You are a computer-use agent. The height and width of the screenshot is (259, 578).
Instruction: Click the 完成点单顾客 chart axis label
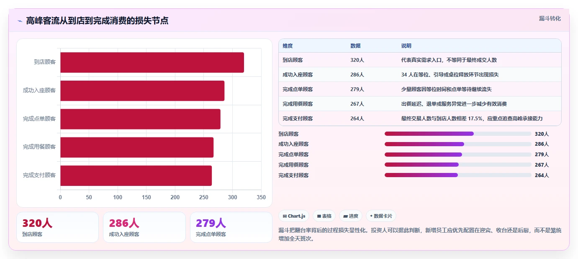click(39, 119)
